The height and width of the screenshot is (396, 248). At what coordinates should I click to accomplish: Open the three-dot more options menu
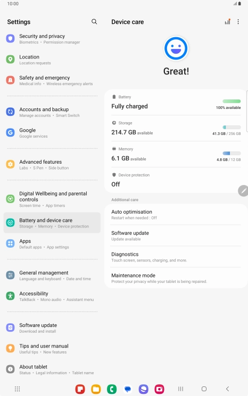click(x=238, y=22)
